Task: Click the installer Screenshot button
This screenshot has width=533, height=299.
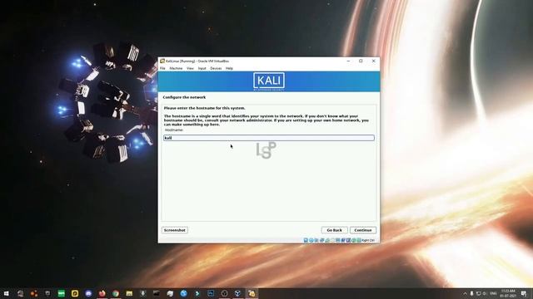Action: [175, 230]
